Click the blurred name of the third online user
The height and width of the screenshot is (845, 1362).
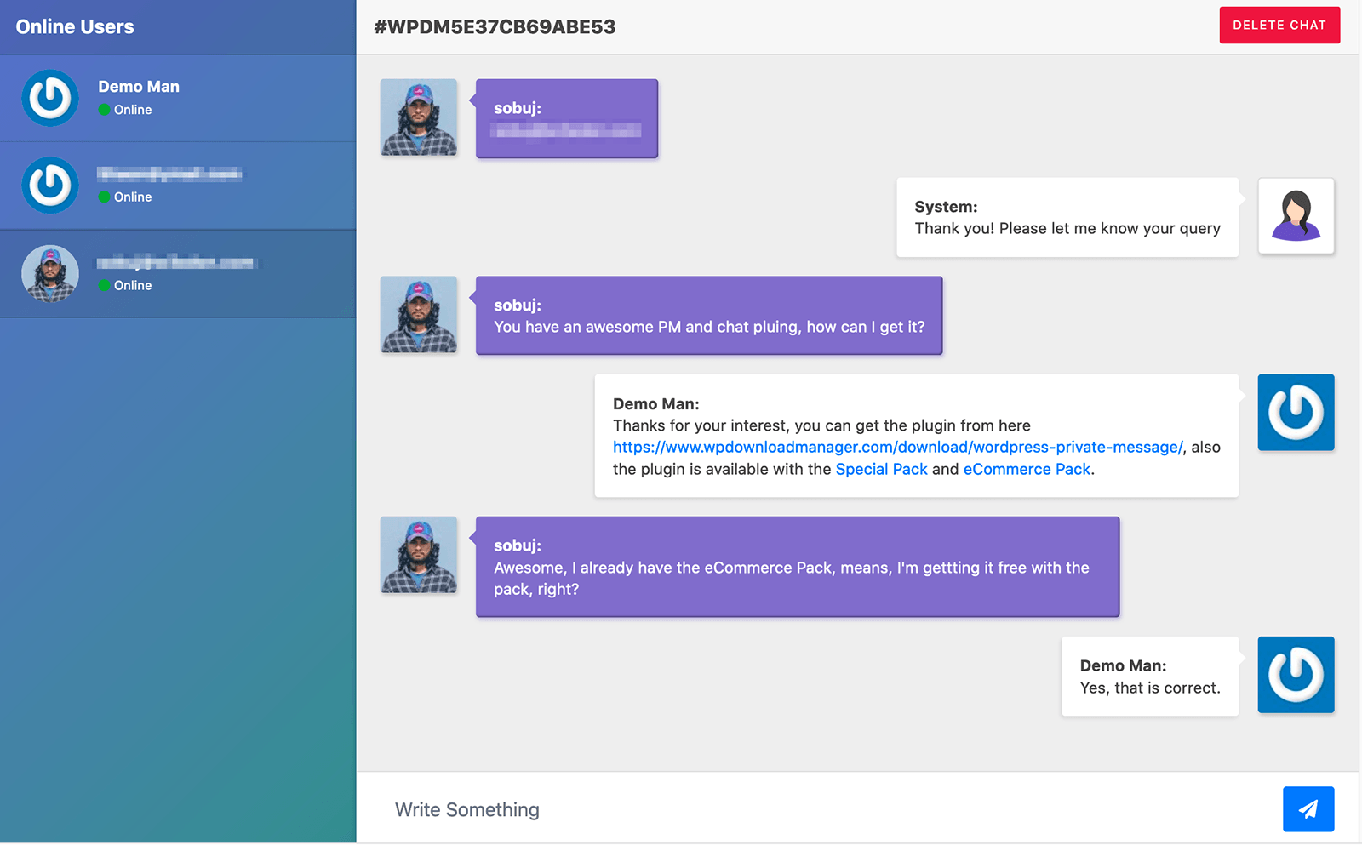175,262
